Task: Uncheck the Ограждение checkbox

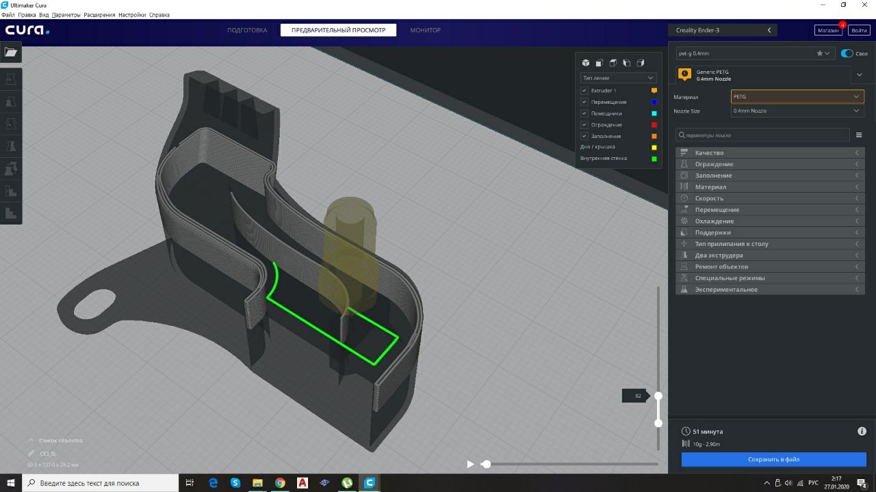Action: click(x=584, y=124)
